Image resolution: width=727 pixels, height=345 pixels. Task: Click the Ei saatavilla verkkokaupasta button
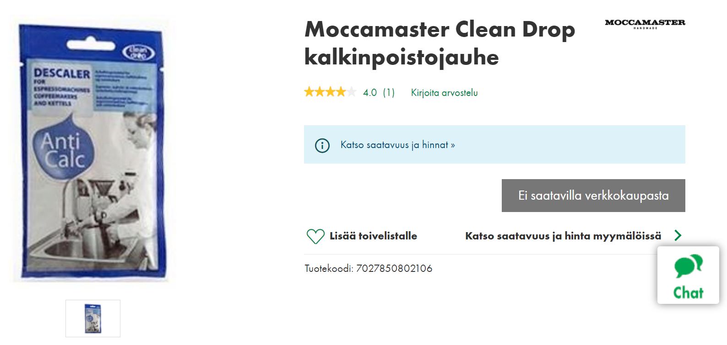(x=593, y=195)
